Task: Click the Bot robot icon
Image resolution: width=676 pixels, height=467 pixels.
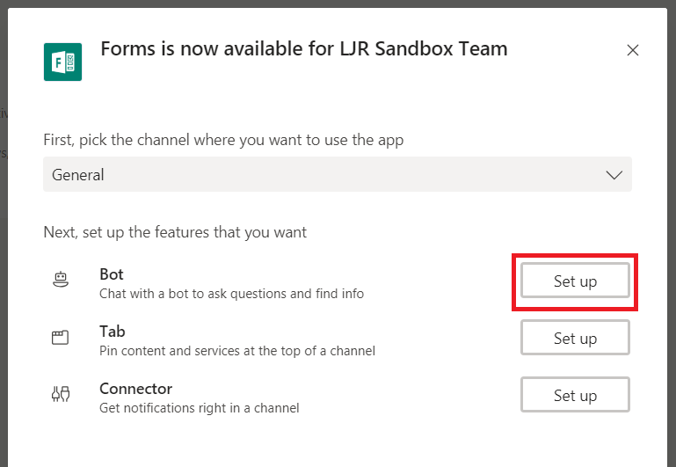Action: (x=61, y=280)
